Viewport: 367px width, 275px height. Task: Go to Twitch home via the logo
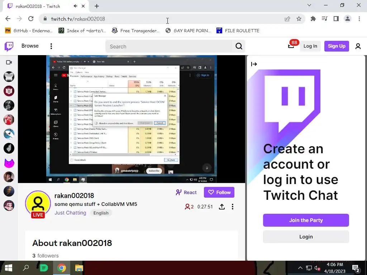click(9, 46)
